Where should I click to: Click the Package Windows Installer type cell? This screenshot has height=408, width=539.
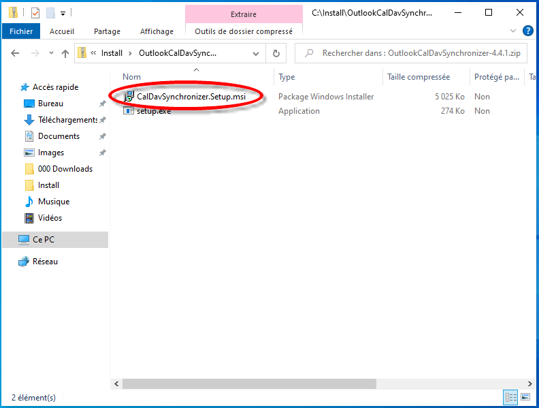click(326, 97)
